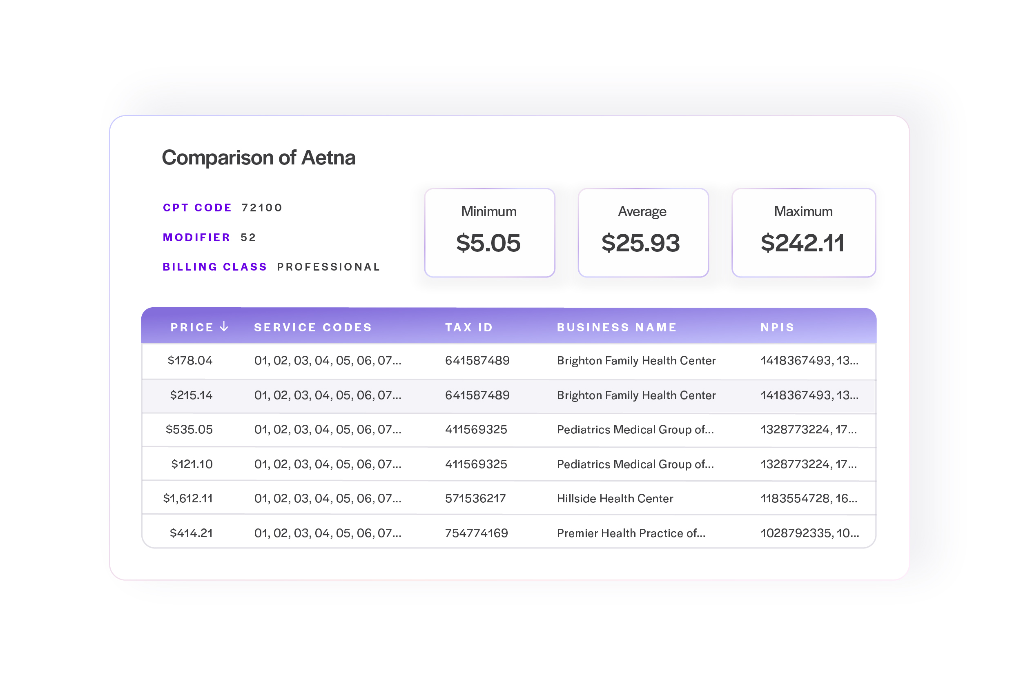Click tax ID 411569325 in the $121.10 row
Screen dimensions: 1021x688
point(476,464)
